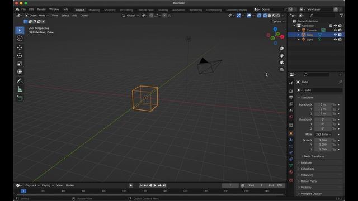This screenshot has width=358, height=201.
Task: Switch to solid viewport shading
Action: point(270,16)
